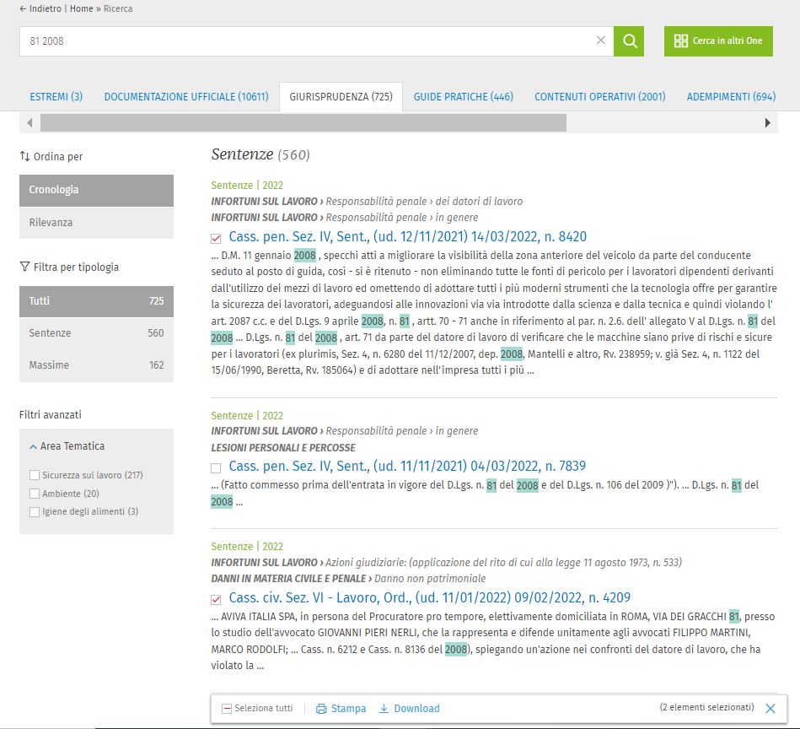Close the selection toolbar with X
This screenshot has height=729, width=800.
770,709
